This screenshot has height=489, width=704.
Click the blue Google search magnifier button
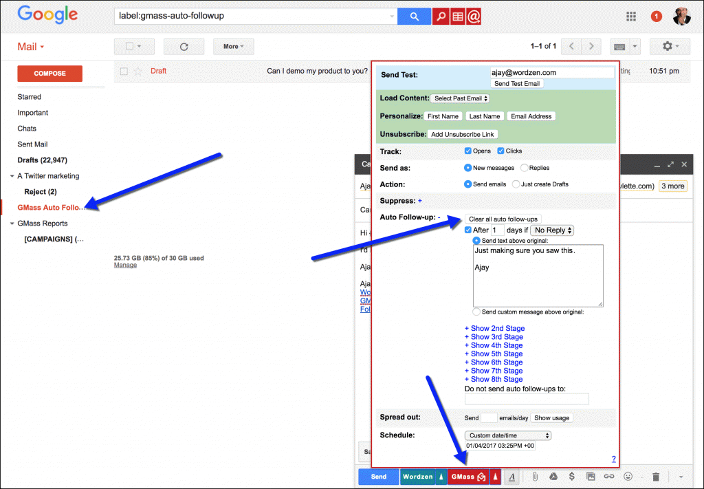(x=414, y=17)
